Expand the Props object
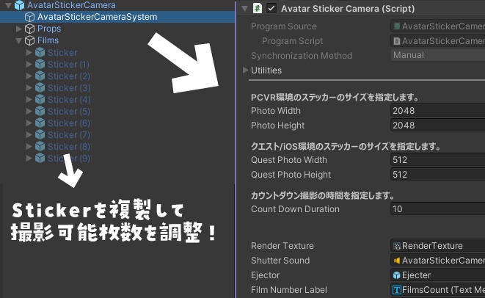Viewport: 485px width, 298px height. pos(18,29)
